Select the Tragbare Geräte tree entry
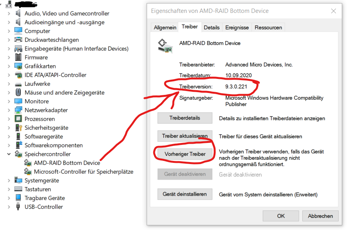The width and height of the screenshot is (350, 239). point(45,198)
